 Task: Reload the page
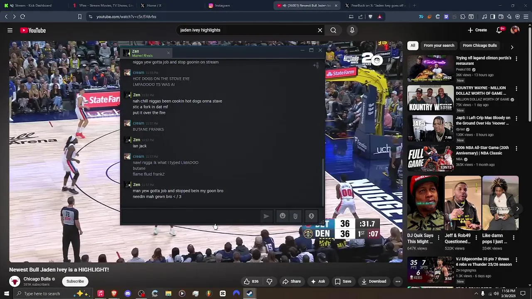point(22,17)
